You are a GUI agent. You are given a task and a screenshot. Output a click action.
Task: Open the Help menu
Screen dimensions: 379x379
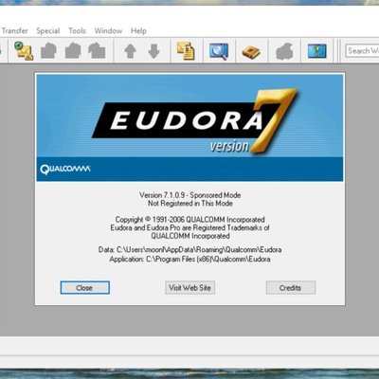(138, 30)
